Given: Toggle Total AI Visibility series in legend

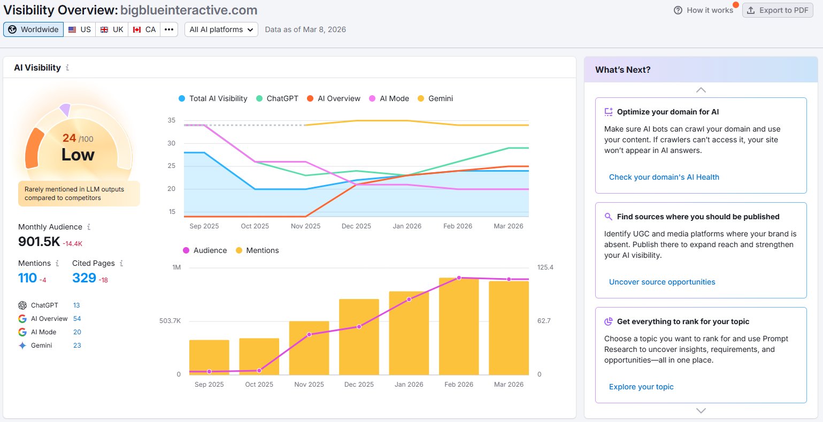Looking at the screenshot, I should (x=213, y=98).
